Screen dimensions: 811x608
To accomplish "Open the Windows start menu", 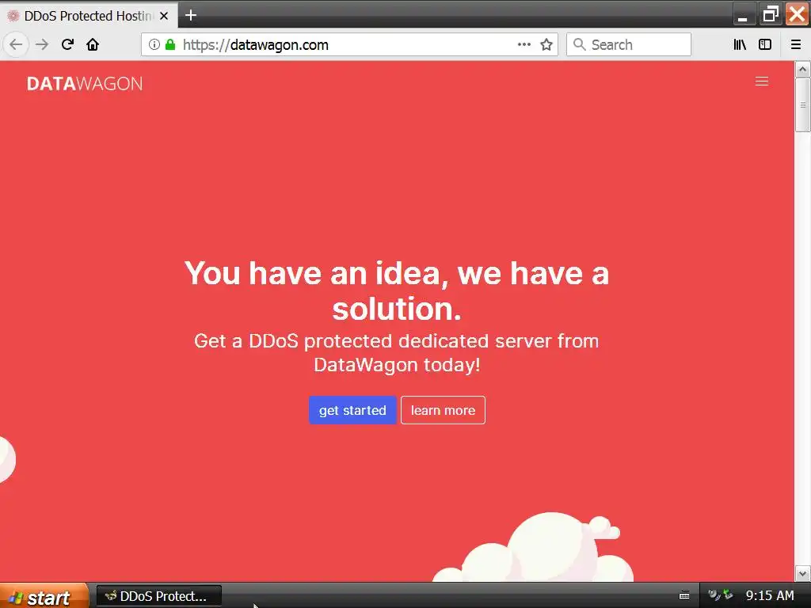I will (x=44, y=596).
